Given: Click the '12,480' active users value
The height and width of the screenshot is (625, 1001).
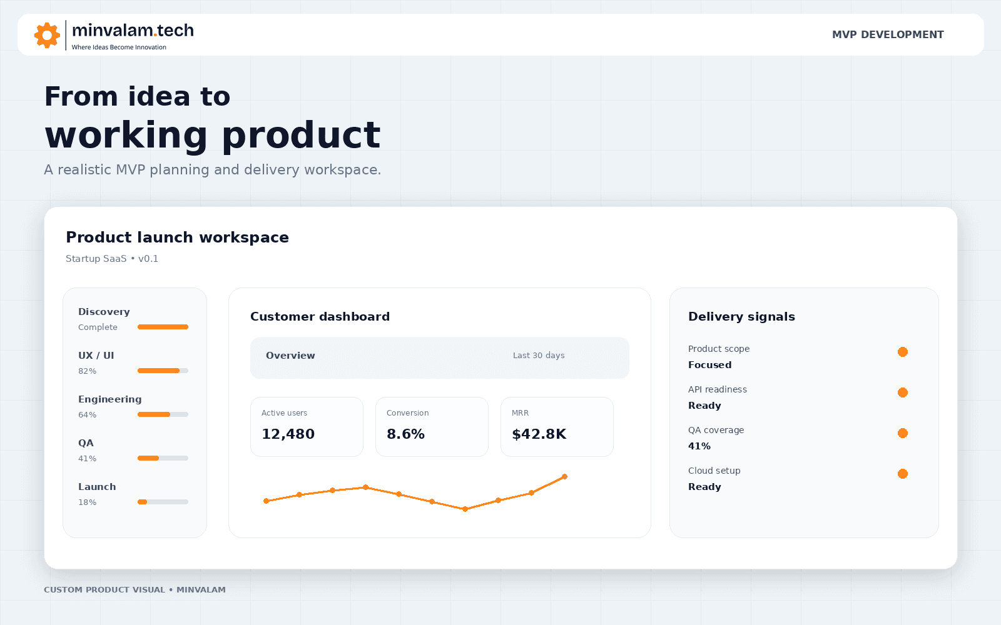Looking at the screenshot, I should [288, 434].
